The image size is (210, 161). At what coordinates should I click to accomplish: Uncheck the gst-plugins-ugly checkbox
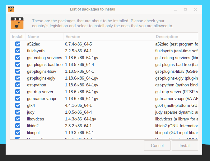coord(18,78)
